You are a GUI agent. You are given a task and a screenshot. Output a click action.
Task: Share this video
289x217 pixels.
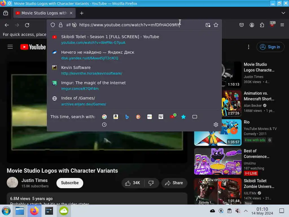click(174, 183)
